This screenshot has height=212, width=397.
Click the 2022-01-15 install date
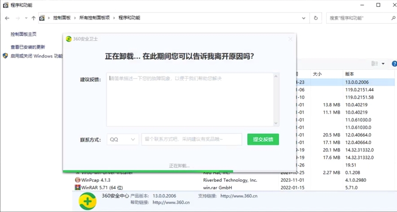click(x=293, y=188)
